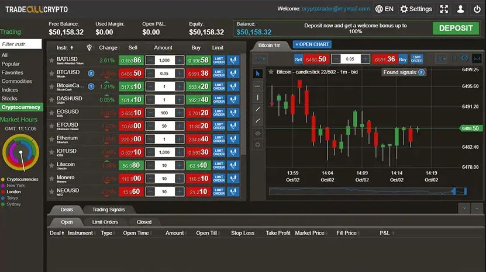The height and width of the screenshot is (272, 486).
Task: Select the trend line chart tool
Action: (257, 109)
